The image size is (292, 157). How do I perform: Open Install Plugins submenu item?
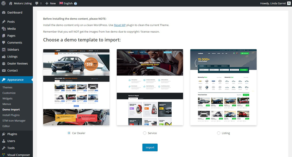pyautogui.click(x=11, y=115)
